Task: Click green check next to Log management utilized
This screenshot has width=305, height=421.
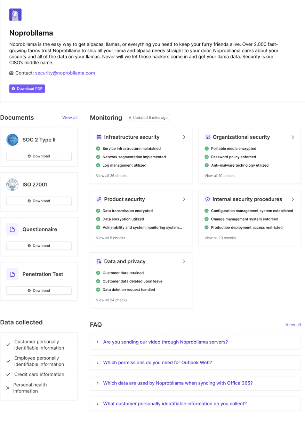Action: pyautogui.click(x=98, y=165)
